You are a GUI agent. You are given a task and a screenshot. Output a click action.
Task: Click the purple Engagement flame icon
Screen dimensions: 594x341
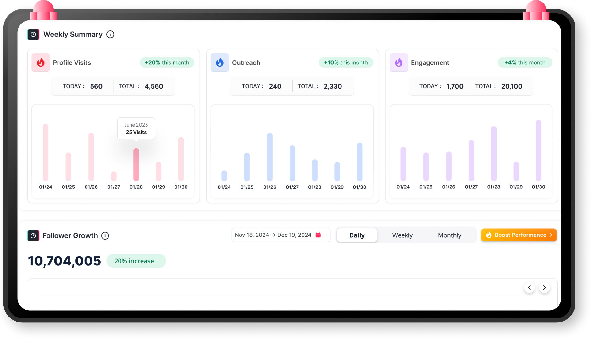pos(398,62)
